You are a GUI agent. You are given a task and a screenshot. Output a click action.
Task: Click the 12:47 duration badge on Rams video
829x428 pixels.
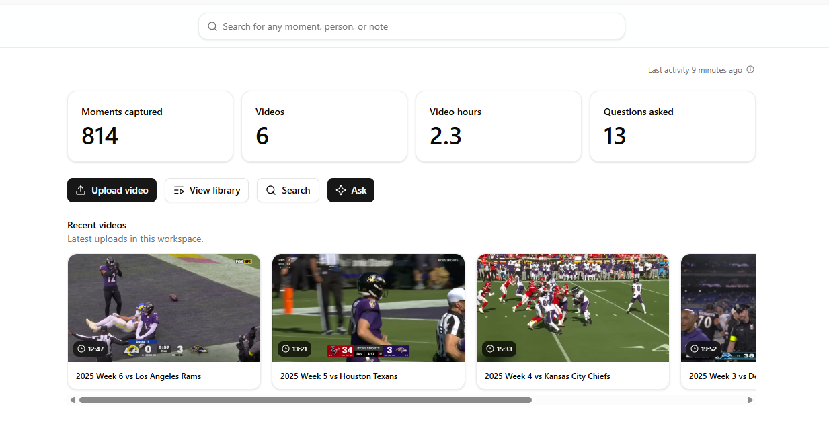(x=91, y=349)
